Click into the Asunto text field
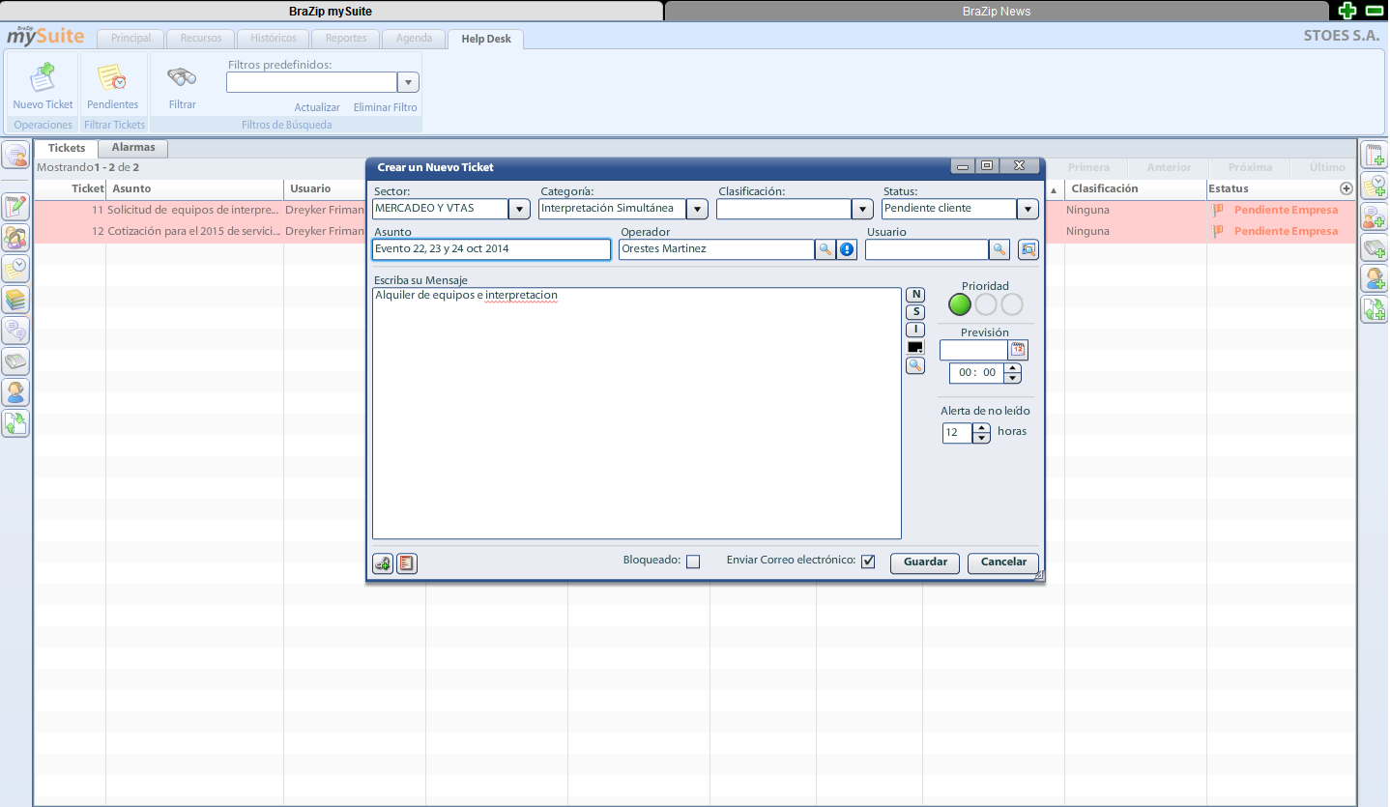The width and height of the screenshot is (1390, 807). point(491,249)
